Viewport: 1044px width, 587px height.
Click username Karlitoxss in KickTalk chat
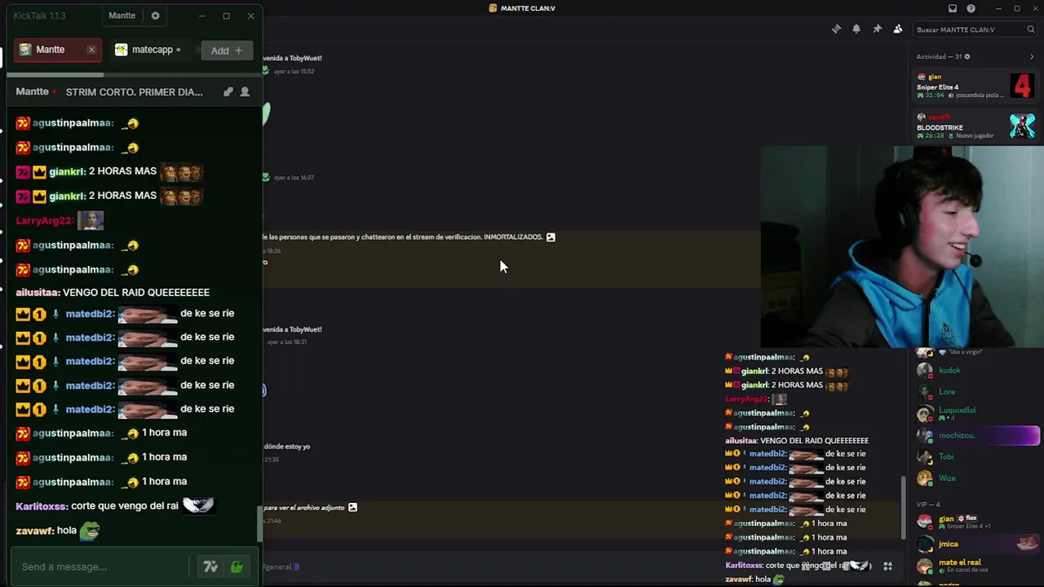click(42, 505)
